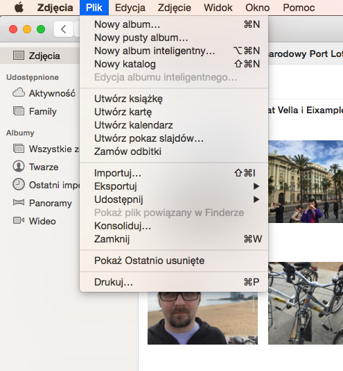
Task: Open the Edycja menu
Action: pos(130,8)
